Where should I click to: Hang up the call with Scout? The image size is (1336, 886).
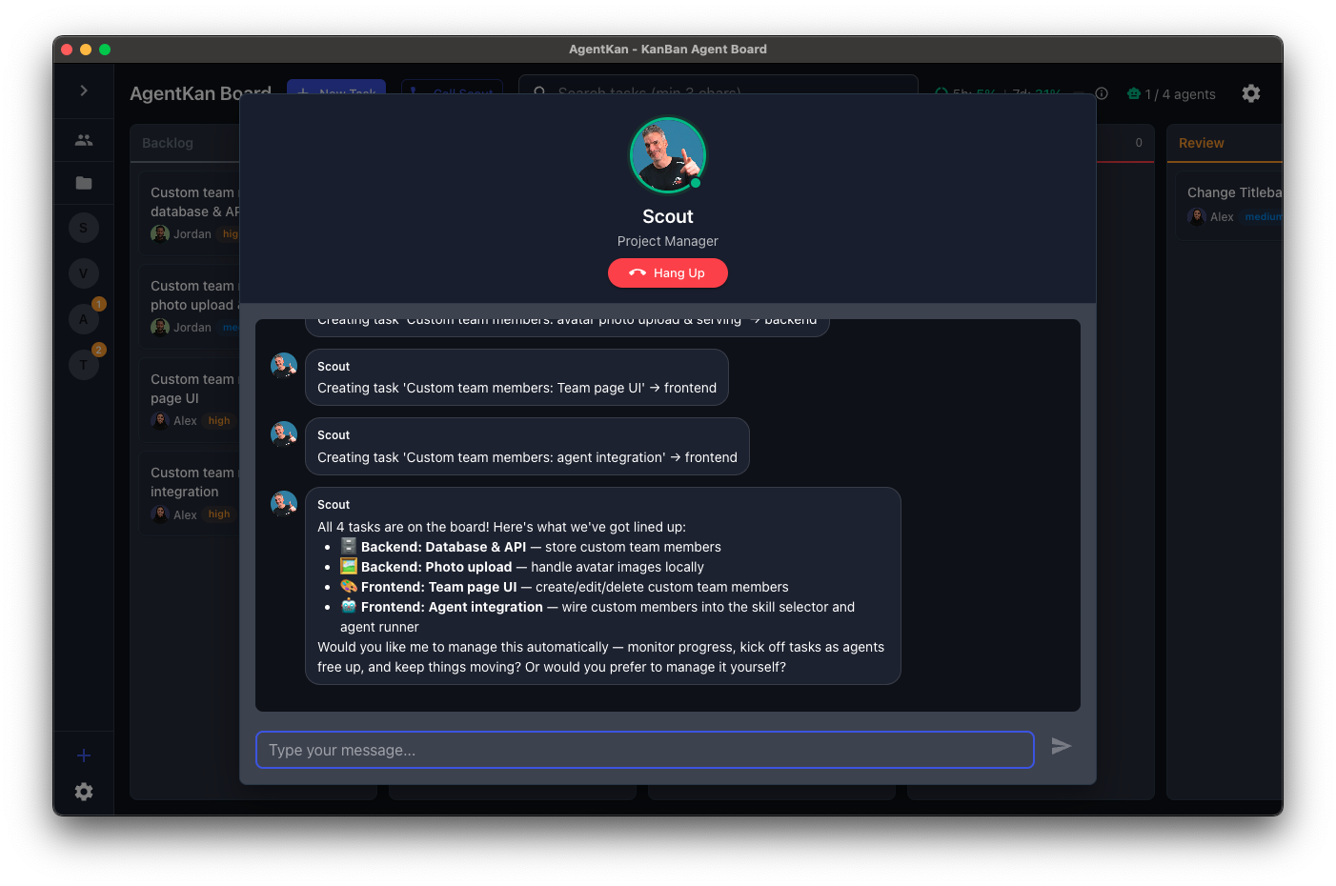667,272
